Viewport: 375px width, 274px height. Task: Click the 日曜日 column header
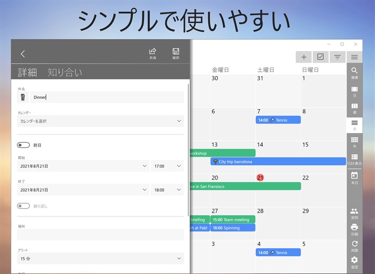[x=310, y=70]
